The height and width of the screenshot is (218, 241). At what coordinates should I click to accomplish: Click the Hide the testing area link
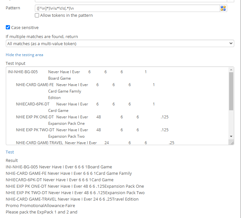25,55
